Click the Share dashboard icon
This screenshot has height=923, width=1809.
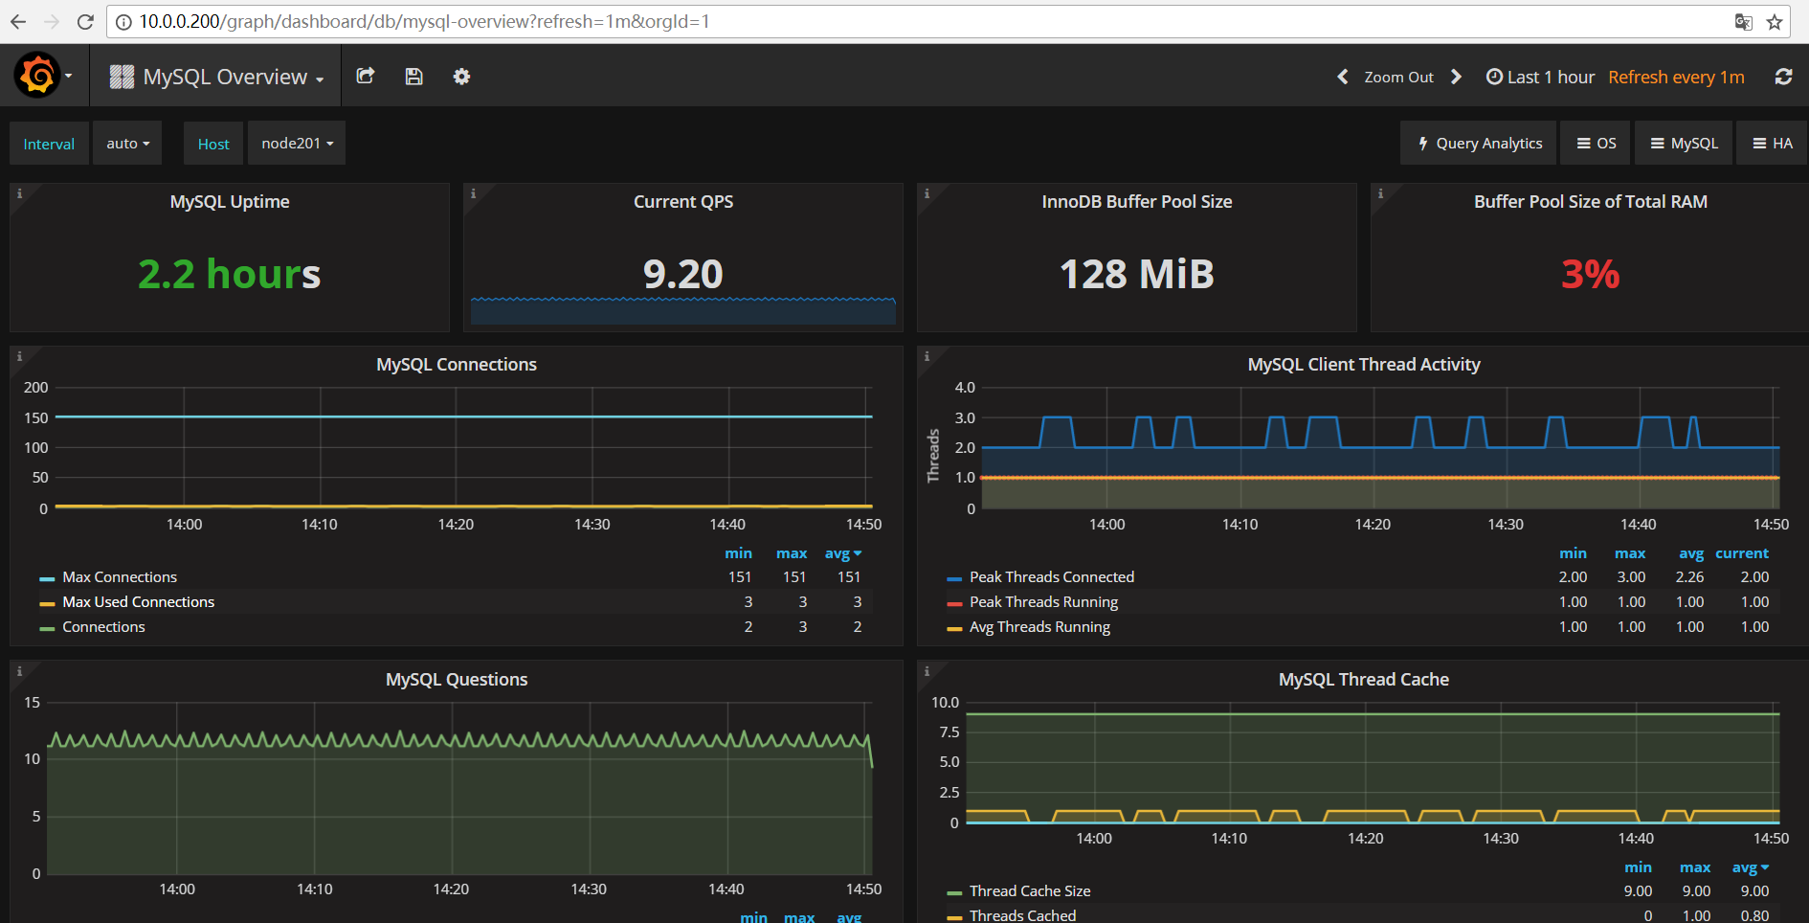click(x=366, y=76)
